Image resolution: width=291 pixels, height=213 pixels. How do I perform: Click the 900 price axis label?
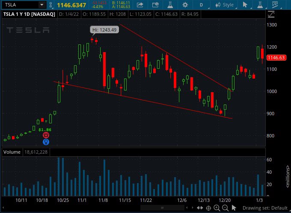point(272,114)
